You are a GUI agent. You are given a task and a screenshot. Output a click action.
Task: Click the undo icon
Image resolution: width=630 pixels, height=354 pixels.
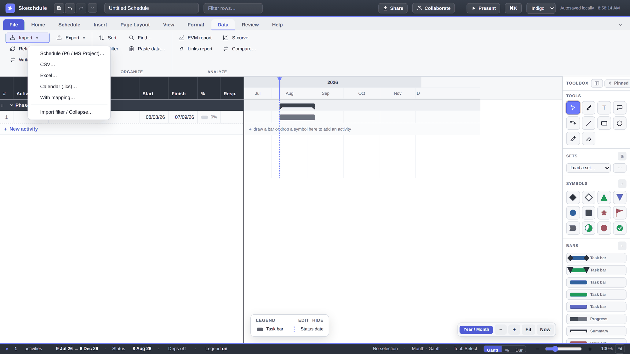point(70,8)
